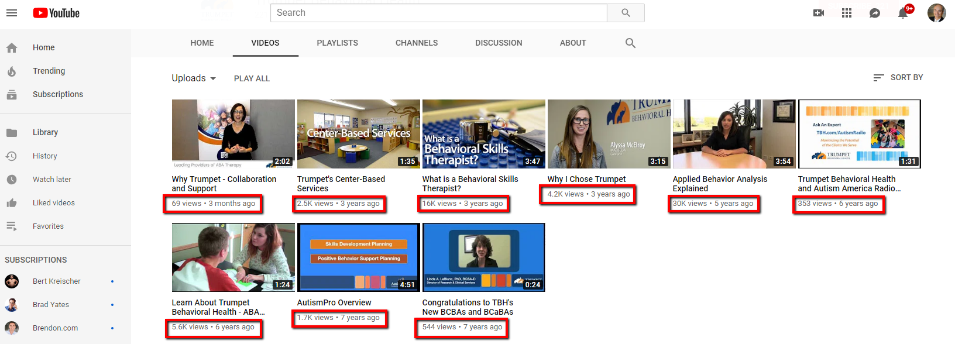The image size is (955, 344).
Task: Open Center-Based Services video thumbnail
Action: [359, 134]
